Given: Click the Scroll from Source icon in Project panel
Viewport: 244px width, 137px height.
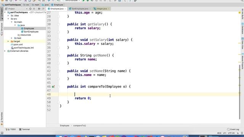Looking at the screenshot, I should (30, 9).
